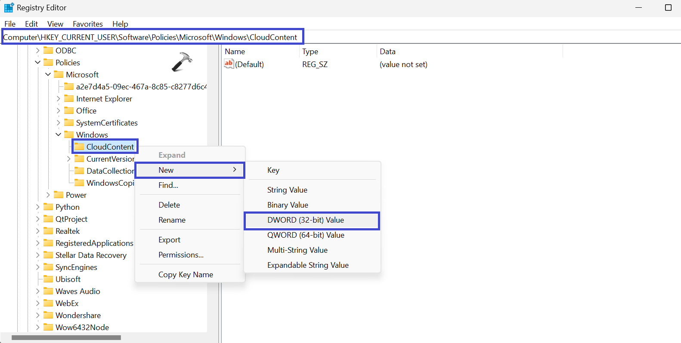Choose Copy Key Name option

[x=186, y=275]
